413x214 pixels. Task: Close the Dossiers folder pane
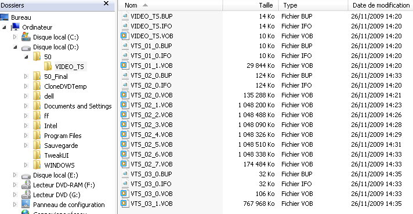click(106, 3)
